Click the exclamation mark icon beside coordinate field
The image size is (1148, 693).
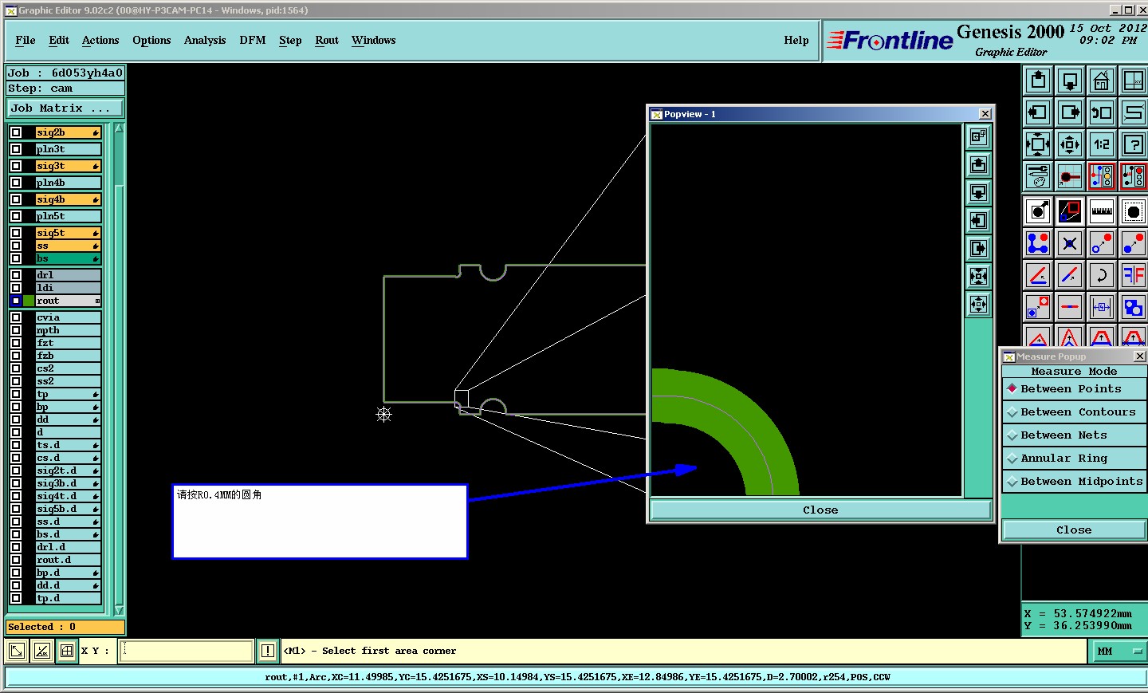tap(268, 651)
